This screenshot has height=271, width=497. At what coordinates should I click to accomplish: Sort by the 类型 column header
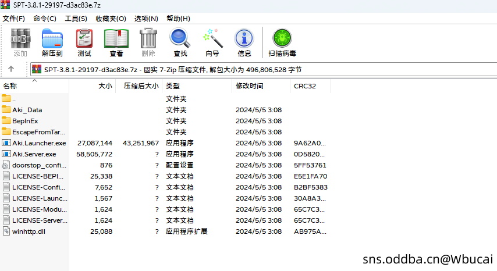pyautogui.click(x=197, y=86)
